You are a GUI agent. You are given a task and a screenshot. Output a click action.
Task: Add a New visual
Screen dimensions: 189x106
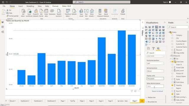coord(81,13)
